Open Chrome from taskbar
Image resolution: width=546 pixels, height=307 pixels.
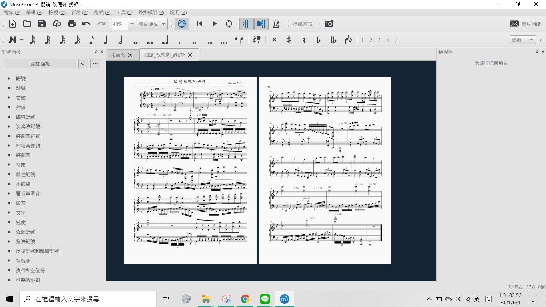pos(245,299)
